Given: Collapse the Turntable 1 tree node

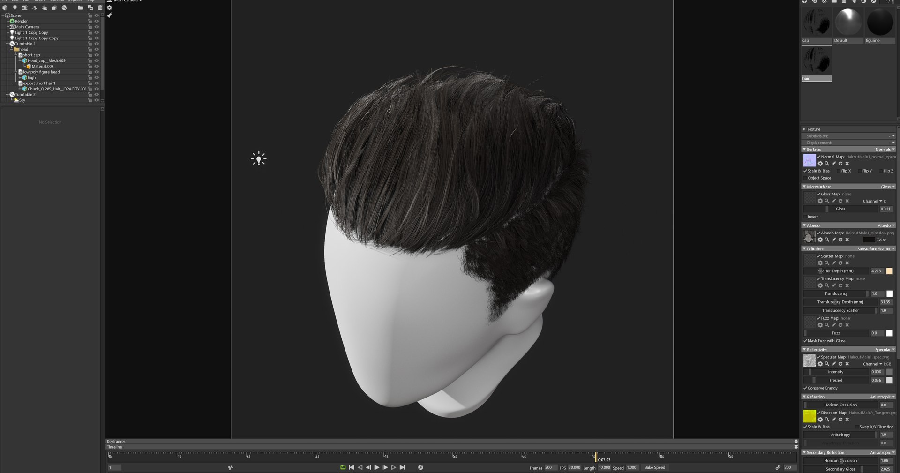Looking at the screenshot, I should pos(8,44).
